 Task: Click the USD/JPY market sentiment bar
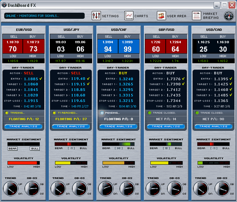[71, 144]
